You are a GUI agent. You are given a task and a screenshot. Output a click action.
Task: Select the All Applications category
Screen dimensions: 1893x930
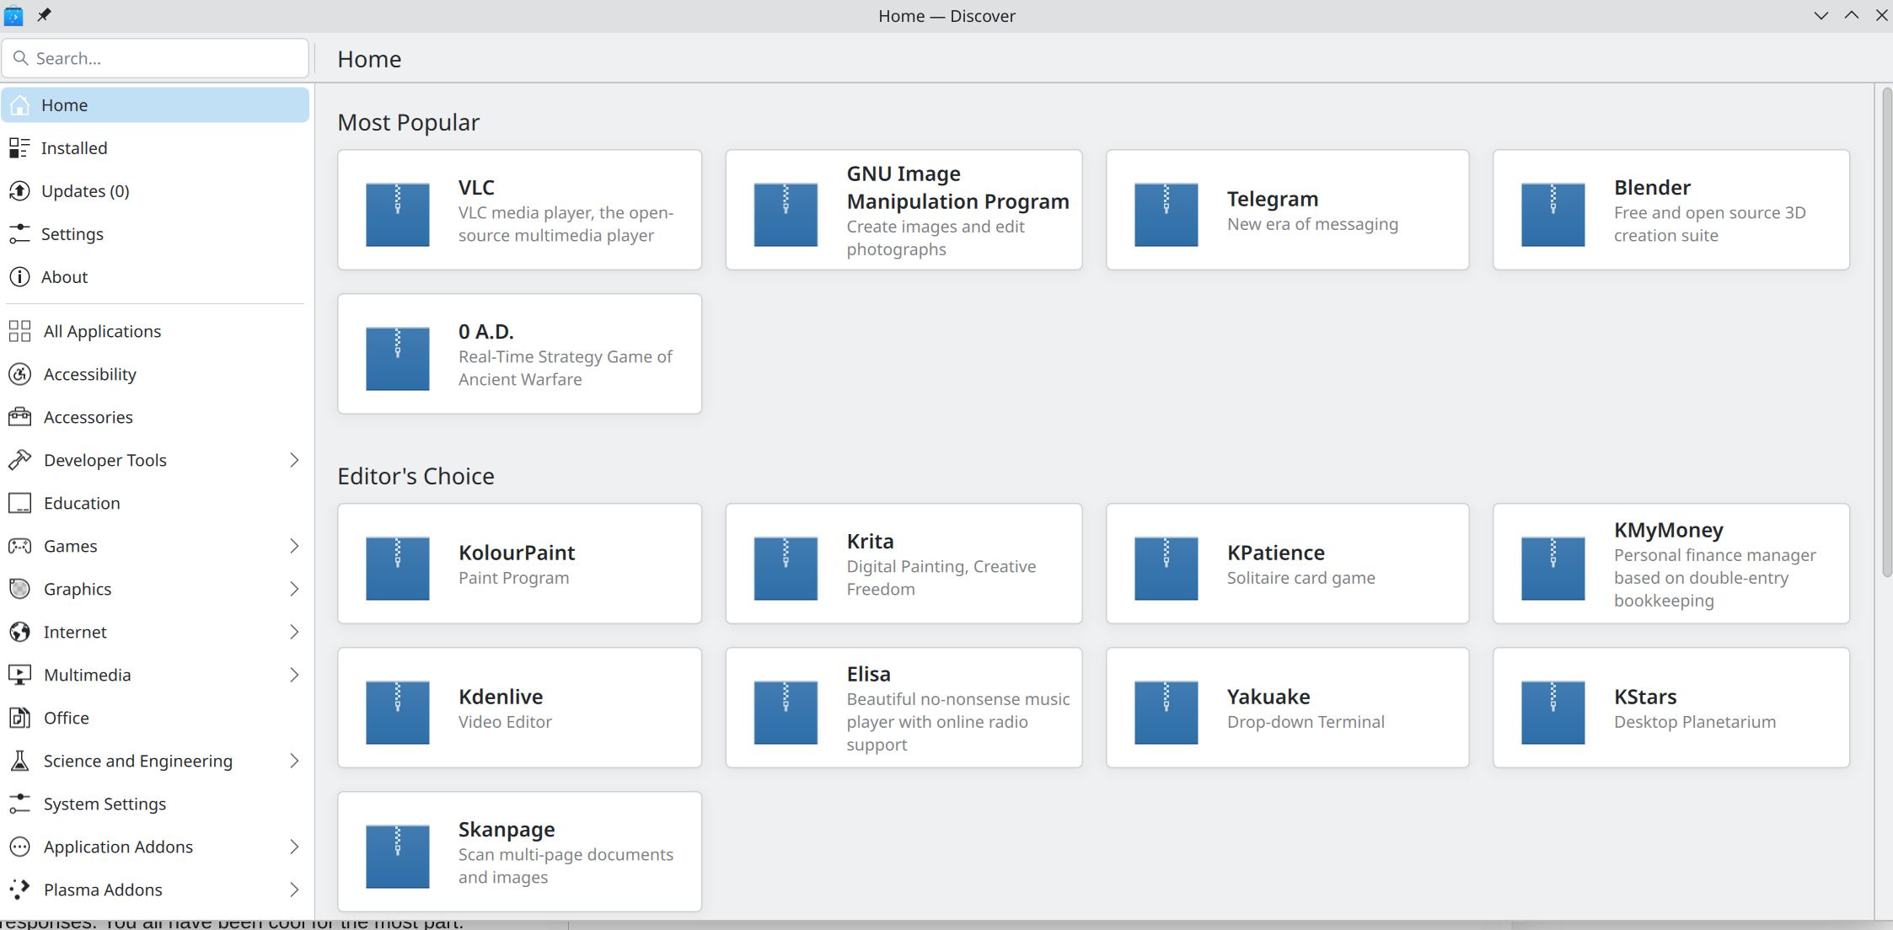[155, 331]
